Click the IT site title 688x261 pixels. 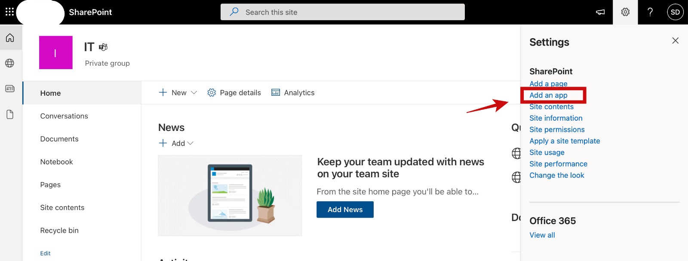click(x=89, y=47)
